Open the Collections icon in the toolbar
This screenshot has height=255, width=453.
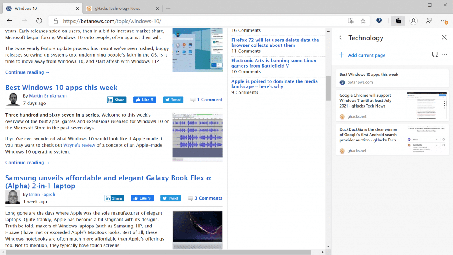[398, 21]
